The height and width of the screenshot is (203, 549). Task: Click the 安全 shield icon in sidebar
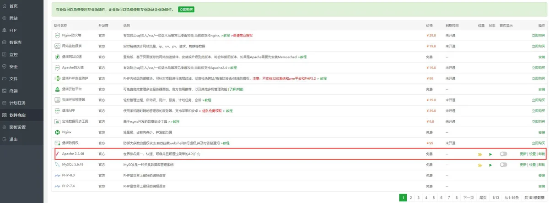(x=5, y=67)
